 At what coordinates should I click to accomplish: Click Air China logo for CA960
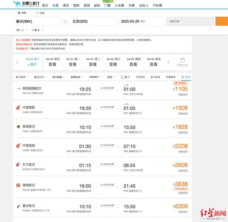tap(18, 107)
